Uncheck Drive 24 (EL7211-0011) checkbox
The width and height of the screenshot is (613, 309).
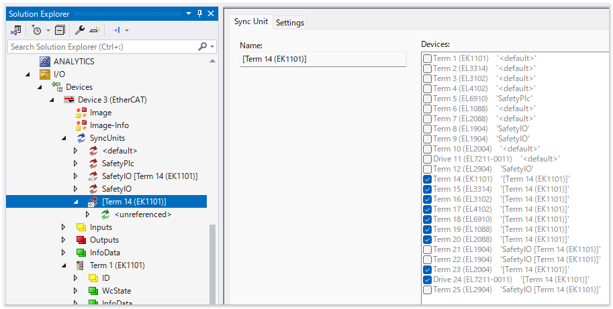tap(427, 280)
